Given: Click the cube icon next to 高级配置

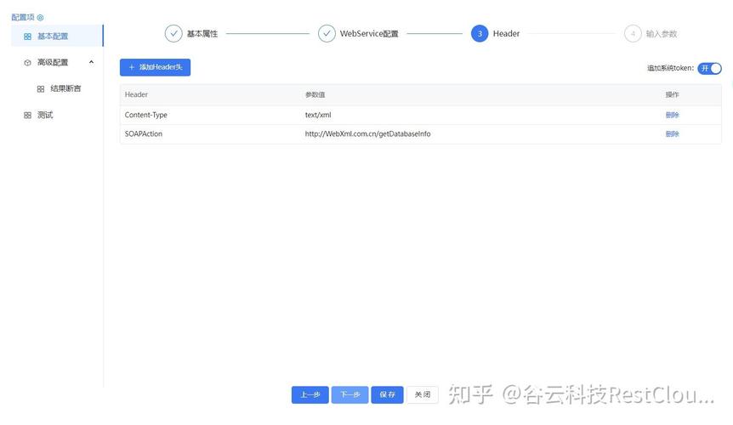Looking at the screenshot, I should (27, 63).
